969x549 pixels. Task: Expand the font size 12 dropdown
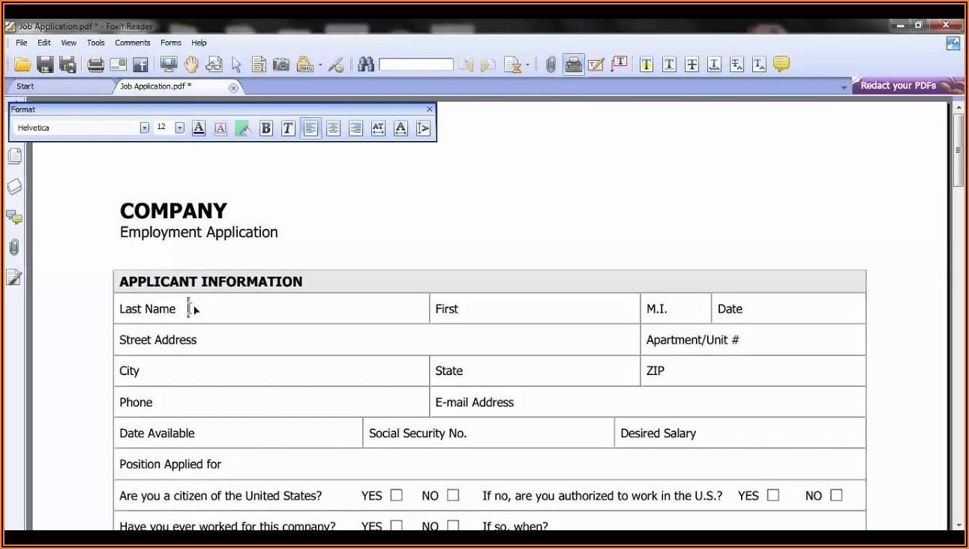coord(179,128)
